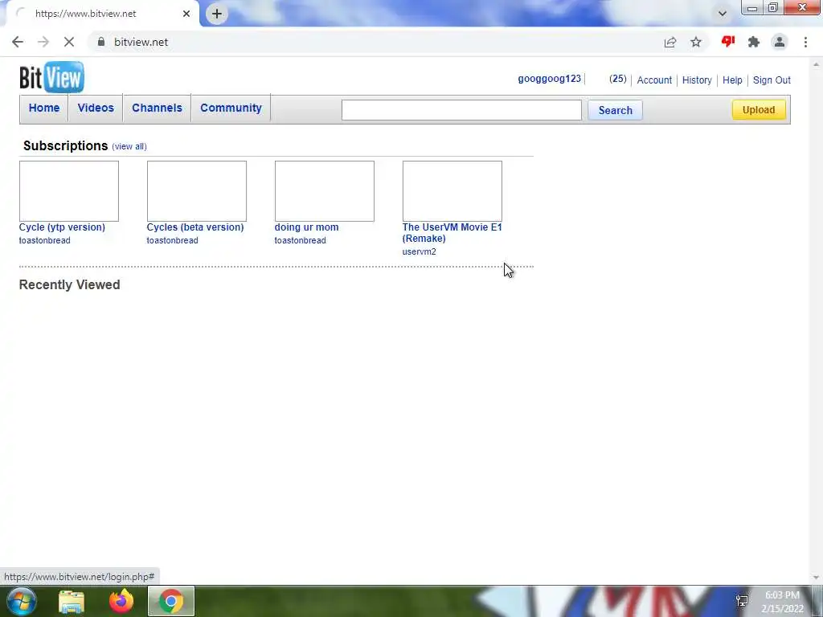Open the (25) inbox link
The image size is (823, 617).
[618, 80]
